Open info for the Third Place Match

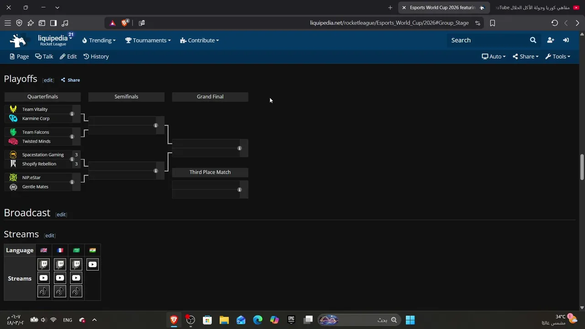(239, 190)
